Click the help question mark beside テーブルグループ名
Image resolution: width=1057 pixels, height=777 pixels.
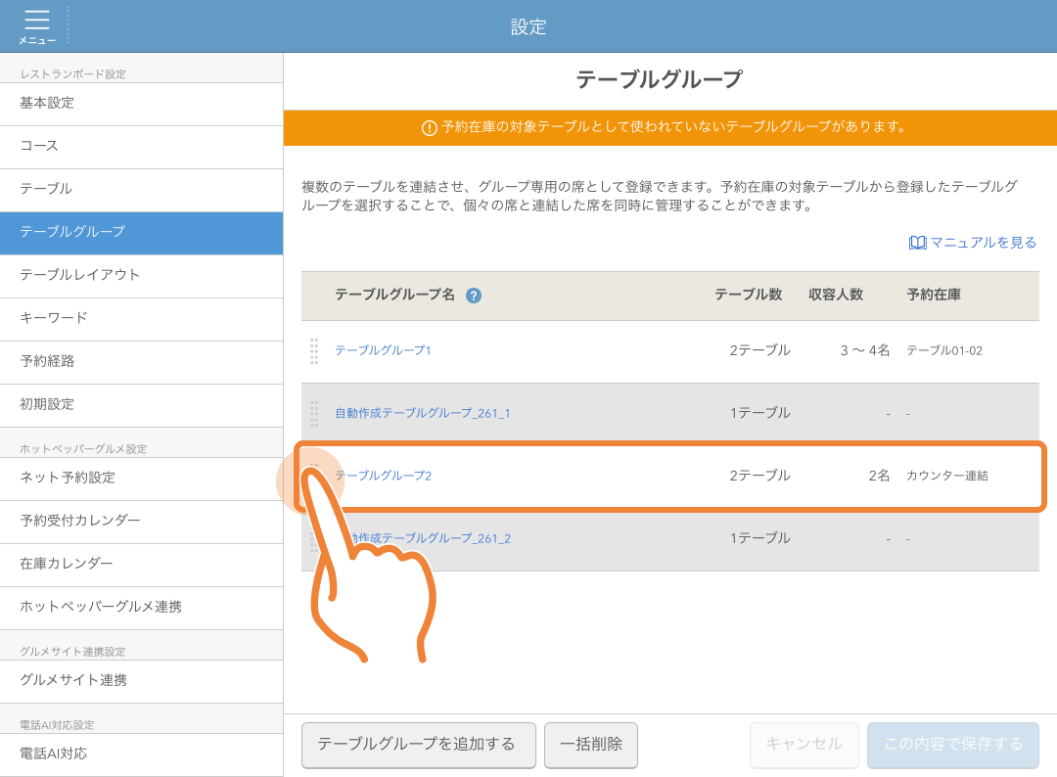(474, 295)
